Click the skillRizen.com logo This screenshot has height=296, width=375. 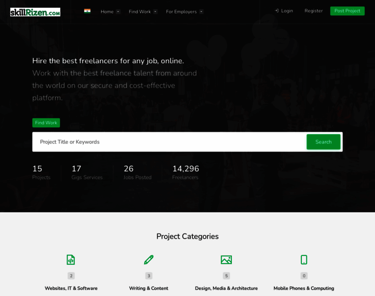point(35,11)
